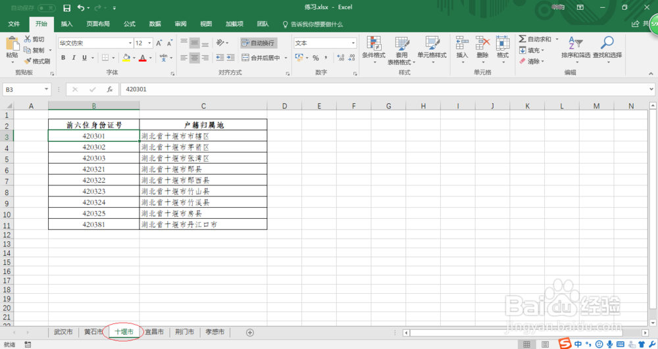Click the Delete cells (删除) icon

point(482,43)
